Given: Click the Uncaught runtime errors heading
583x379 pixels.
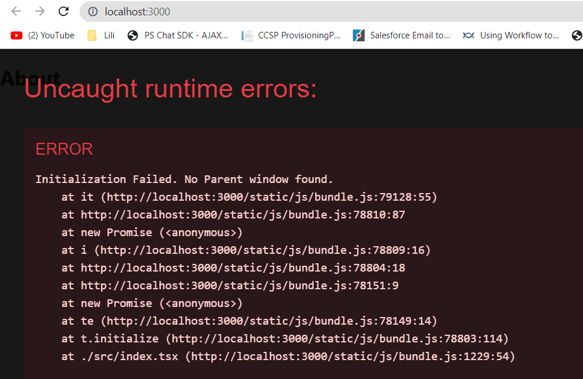Looking at the screenshot, I should click(x=170, y=89).
